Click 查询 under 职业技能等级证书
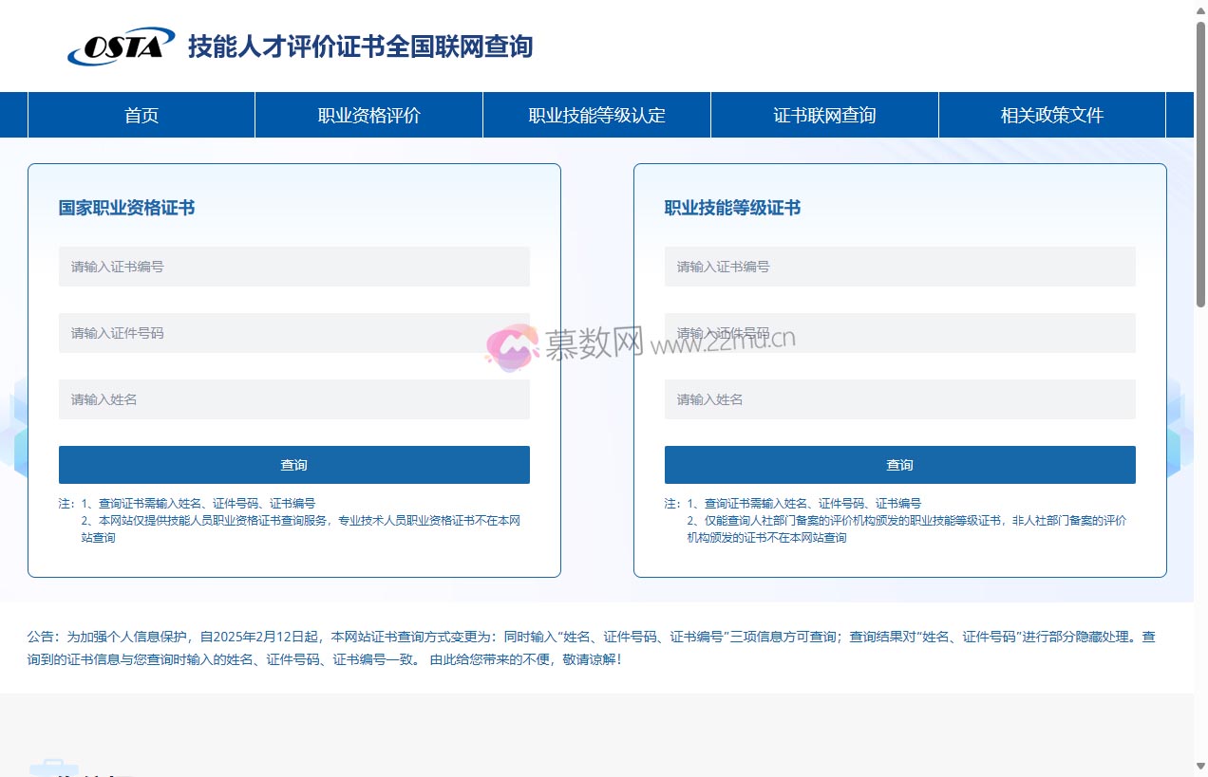The height and width of the screenshot is (777, 1208). coord(899,465)
